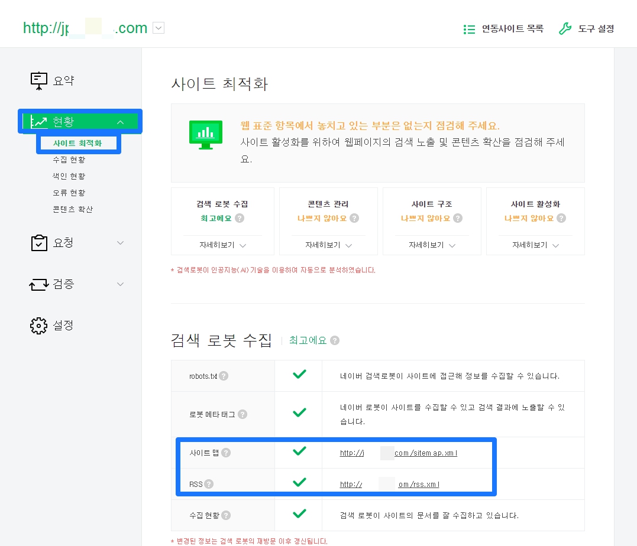The image size is (637, 546).
Task: Select 색인 현황 submenu item
Action: click(69, 176)
